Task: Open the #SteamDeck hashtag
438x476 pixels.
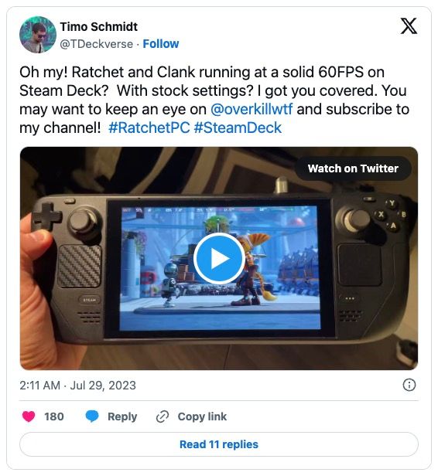Action: point(238,127)
